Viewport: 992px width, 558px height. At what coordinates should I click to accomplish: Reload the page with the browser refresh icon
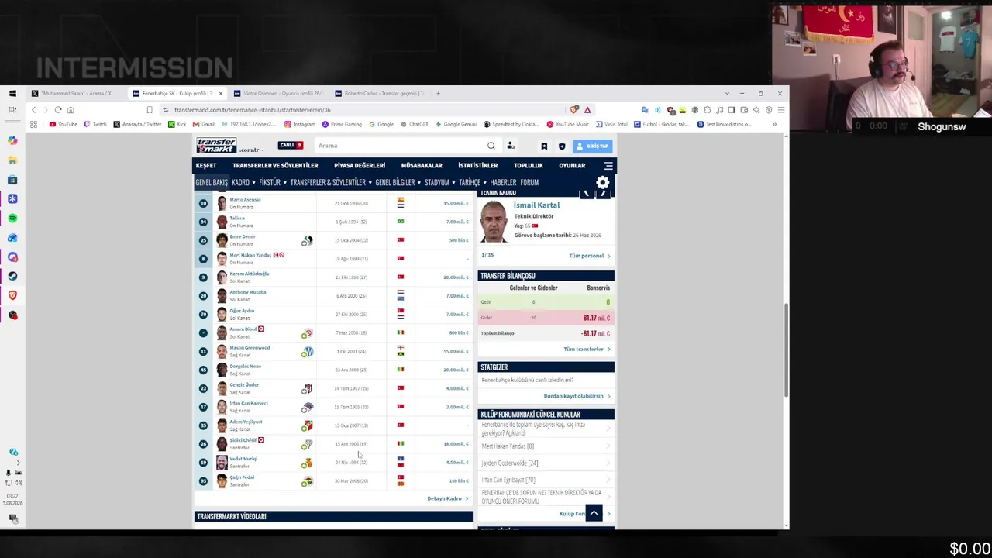(58, 110)
